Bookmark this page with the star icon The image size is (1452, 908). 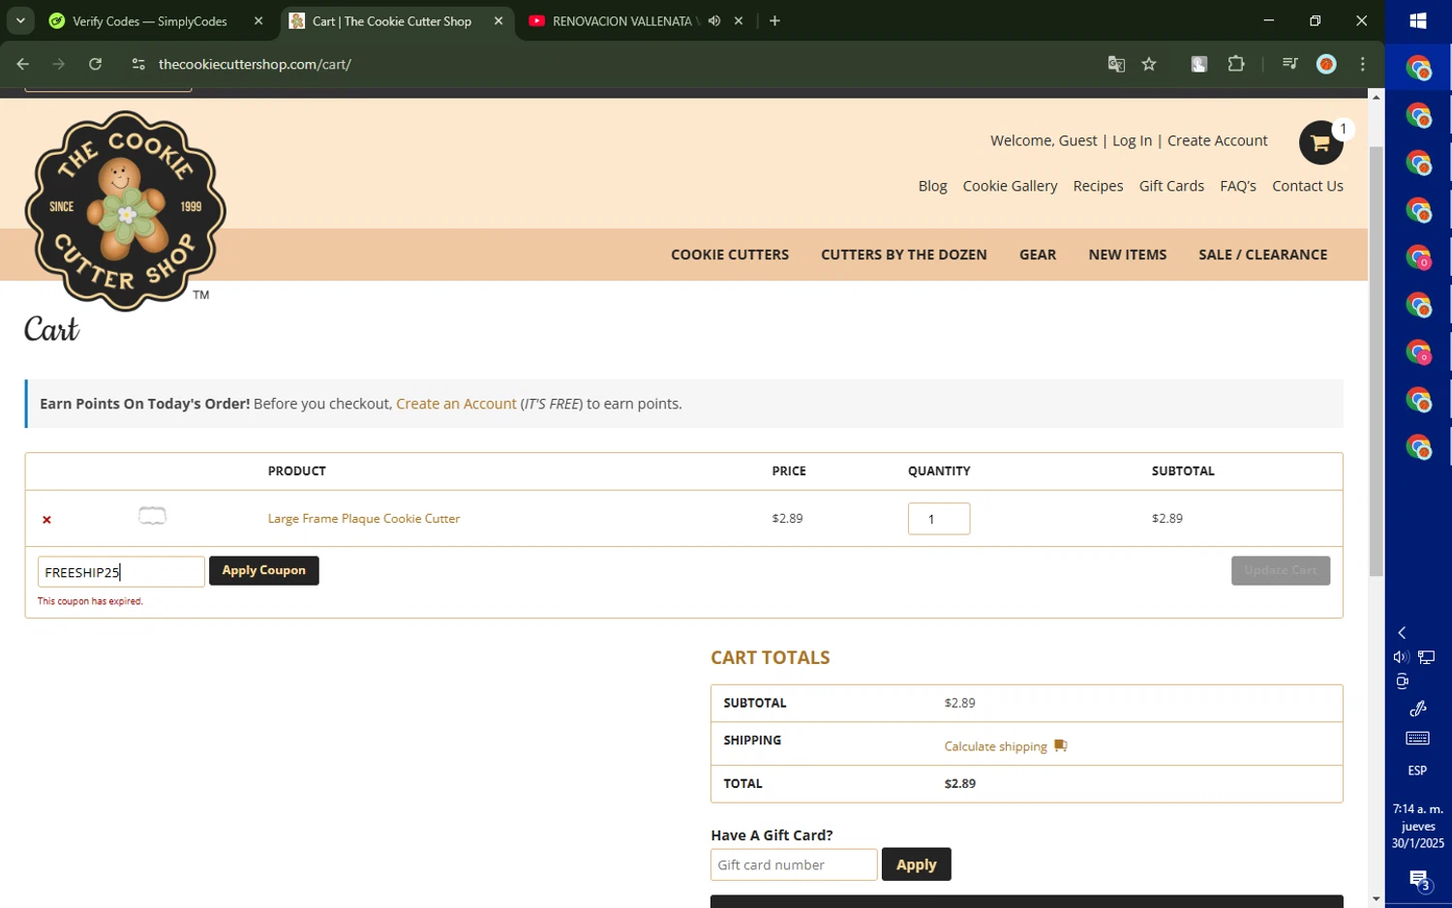tap(1149, 64)
